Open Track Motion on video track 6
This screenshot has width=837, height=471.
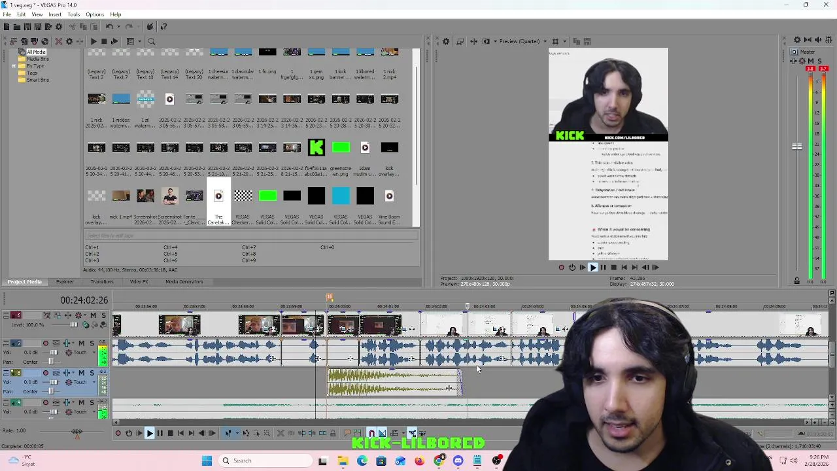tap(58, 315)
